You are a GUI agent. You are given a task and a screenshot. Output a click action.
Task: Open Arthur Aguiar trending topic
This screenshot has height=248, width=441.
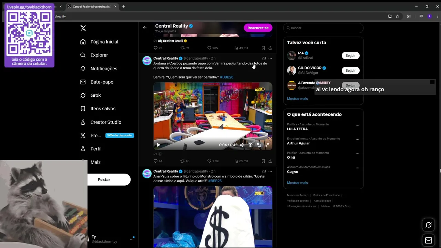click(298, 143)
